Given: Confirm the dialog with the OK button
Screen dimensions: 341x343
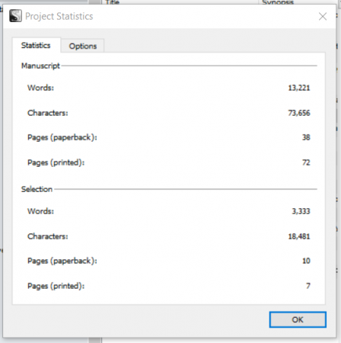Looking at the screenshot, I should click(x=298, y=319).
